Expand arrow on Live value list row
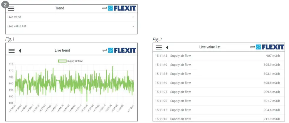Viewport: 289px width, 123px height. pos(133,26)
